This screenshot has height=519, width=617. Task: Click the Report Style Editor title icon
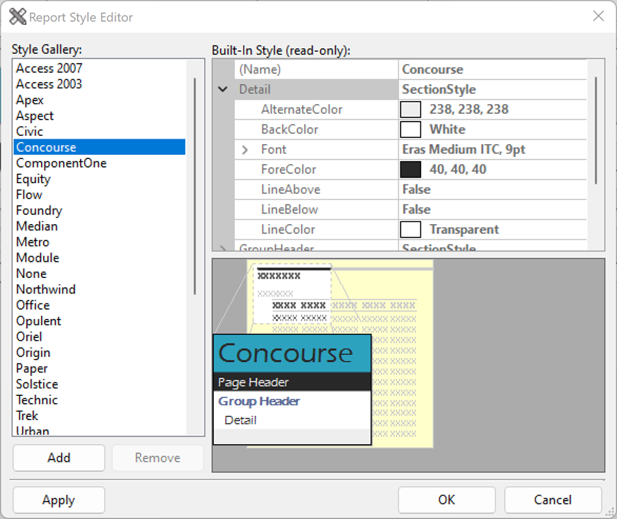[x=17, y=17]
